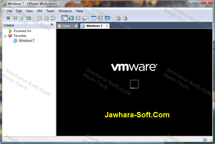Viewport: 215px width, 144px height.
Task: Open the Help menu
Action: (x=79, y=11)
